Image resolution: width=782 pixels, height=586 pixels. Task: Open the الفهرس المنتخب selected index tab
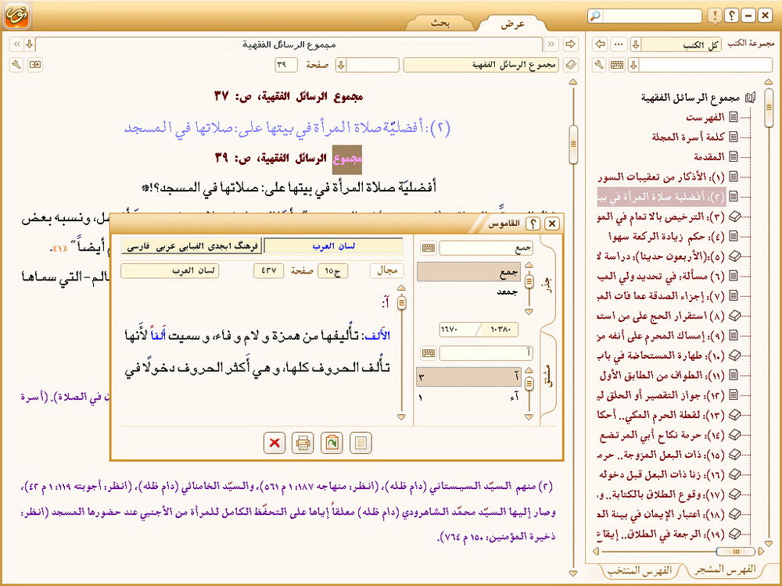pos(639,570)
